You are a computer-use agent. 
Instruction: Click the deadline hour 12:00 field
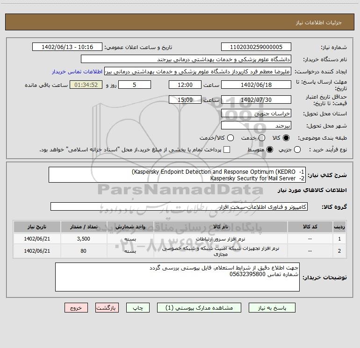pyautogui.click(x=185, y=85)
